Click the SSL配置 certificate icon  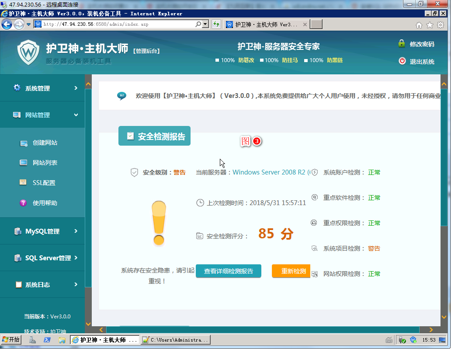[x=23, y=182]
